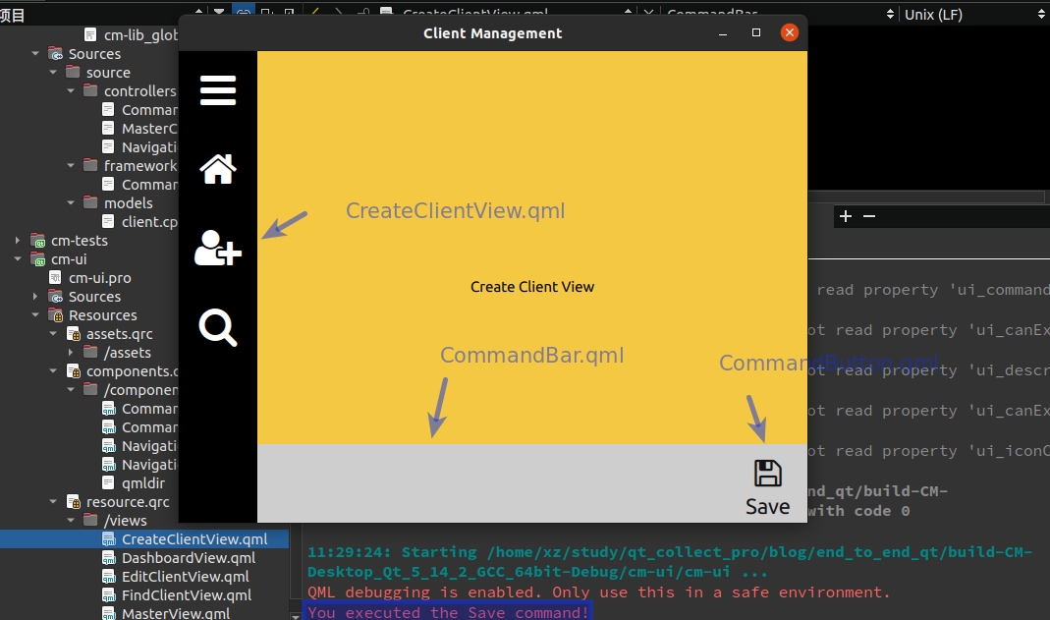Zoom out output pane with minus button
1050x620 pixels.
pos(869,216)
